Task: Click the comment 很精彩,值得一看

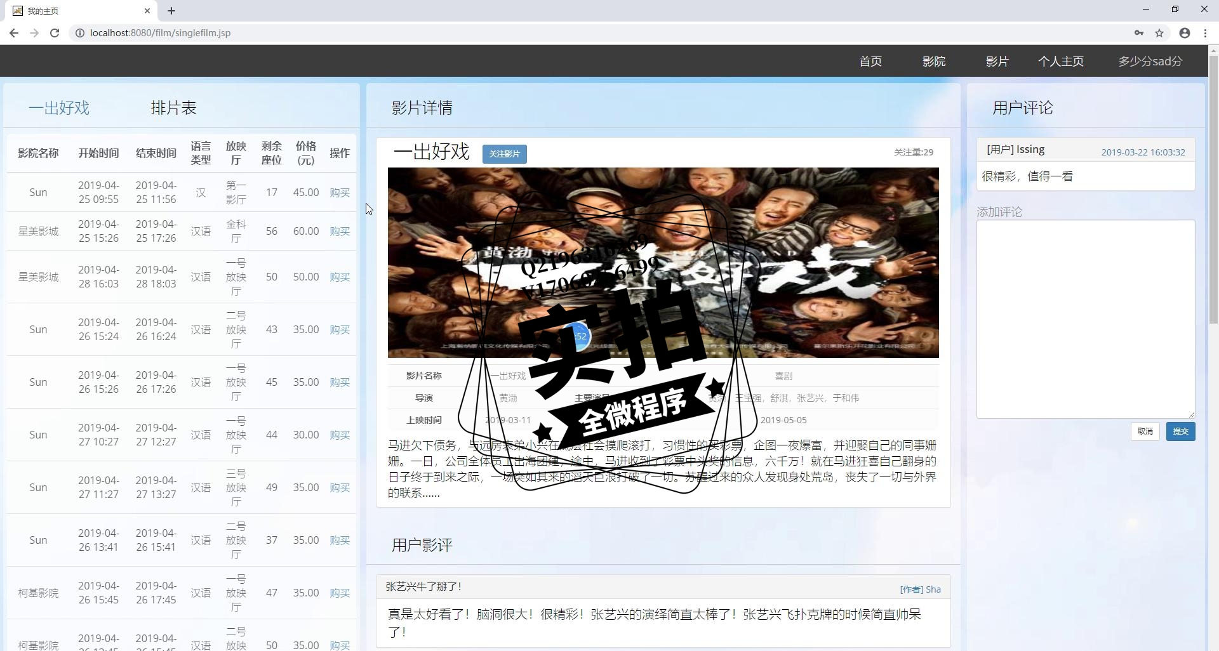Action: (x=1027, y=176)
